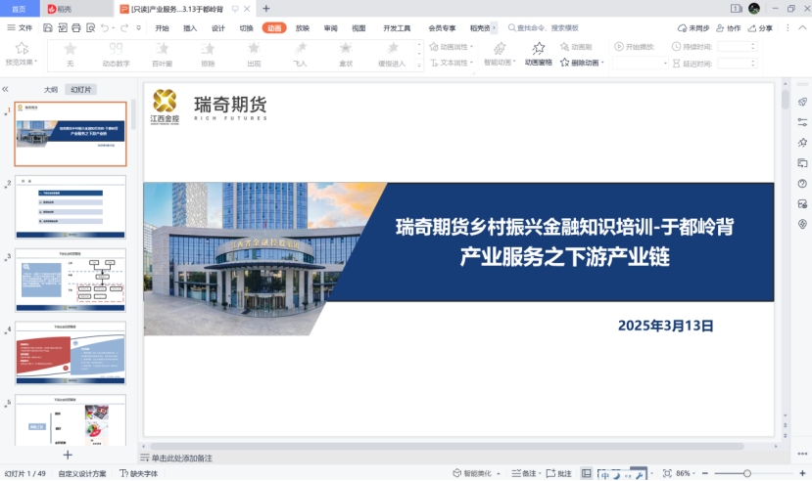The height and width of the screenshot is (481, 812).
Task: Open the 备注 notes dropdown in status bar
Action: pyautogui.click(x=526, y=473)
